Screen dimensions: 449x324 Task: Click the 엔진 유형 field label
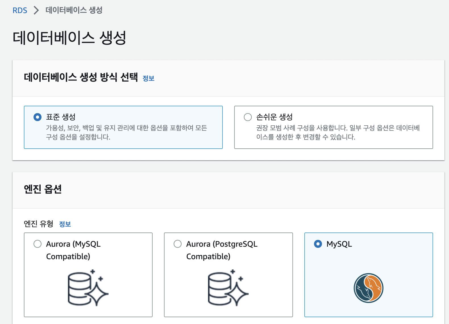click(39, 224)
